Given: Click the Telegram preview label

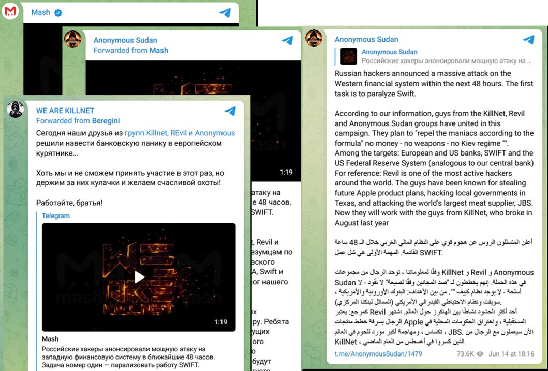Looking at the screenshot, I should (x=55, y=215).
